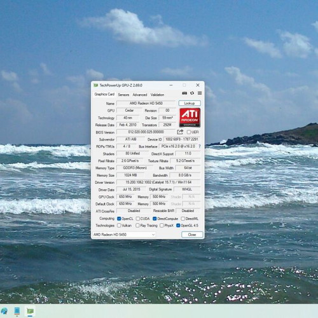318x318 pixels.
Task: Click the refresh icon in GPU-Z
Action: (x=192, y=93)
